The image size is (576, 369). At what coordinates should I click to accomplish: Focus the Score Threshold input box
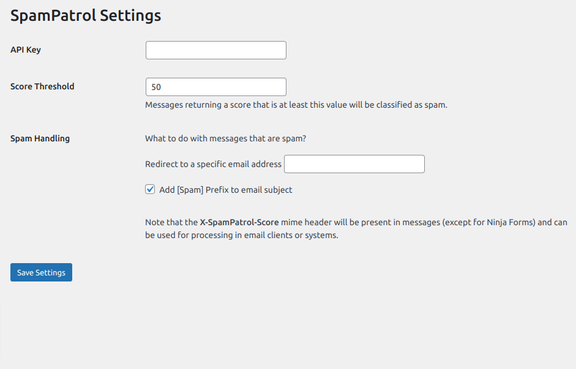(215, 87)
